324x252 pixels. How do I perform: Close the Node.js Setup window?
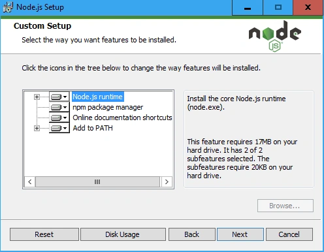308,8
